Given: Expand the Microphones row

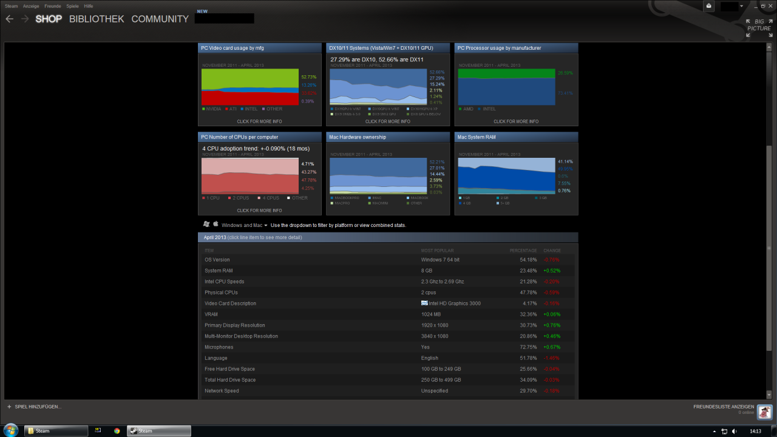Looking at the screenshot, I should [388, 347].
